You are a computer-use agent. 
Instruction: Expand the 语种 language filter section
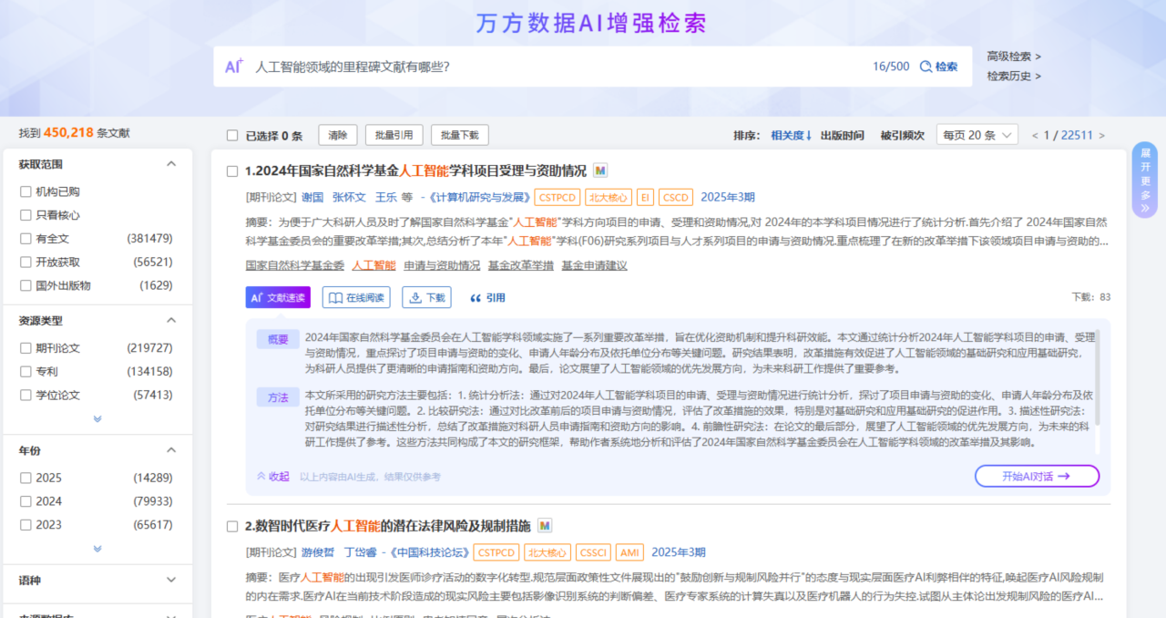(x=170, y=580)
